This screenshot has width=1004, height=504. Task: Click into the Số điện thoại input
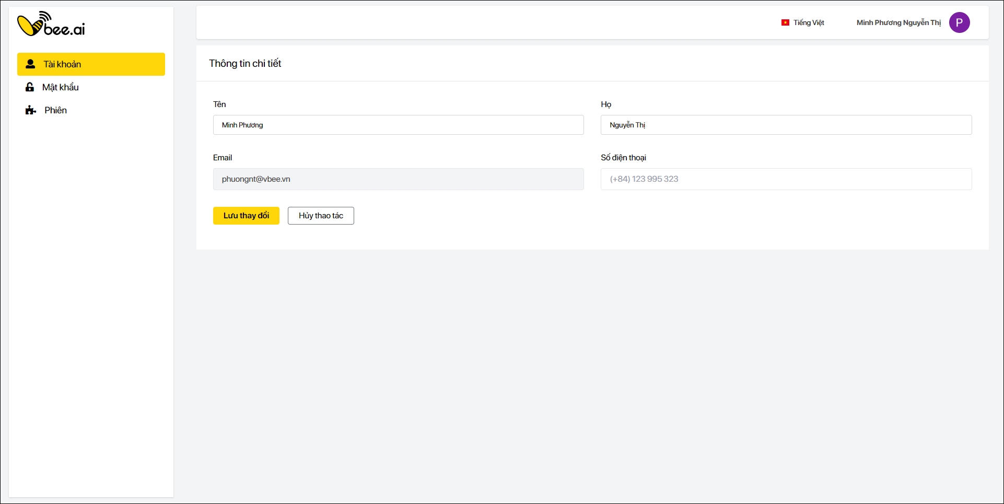tap(786, 179)
